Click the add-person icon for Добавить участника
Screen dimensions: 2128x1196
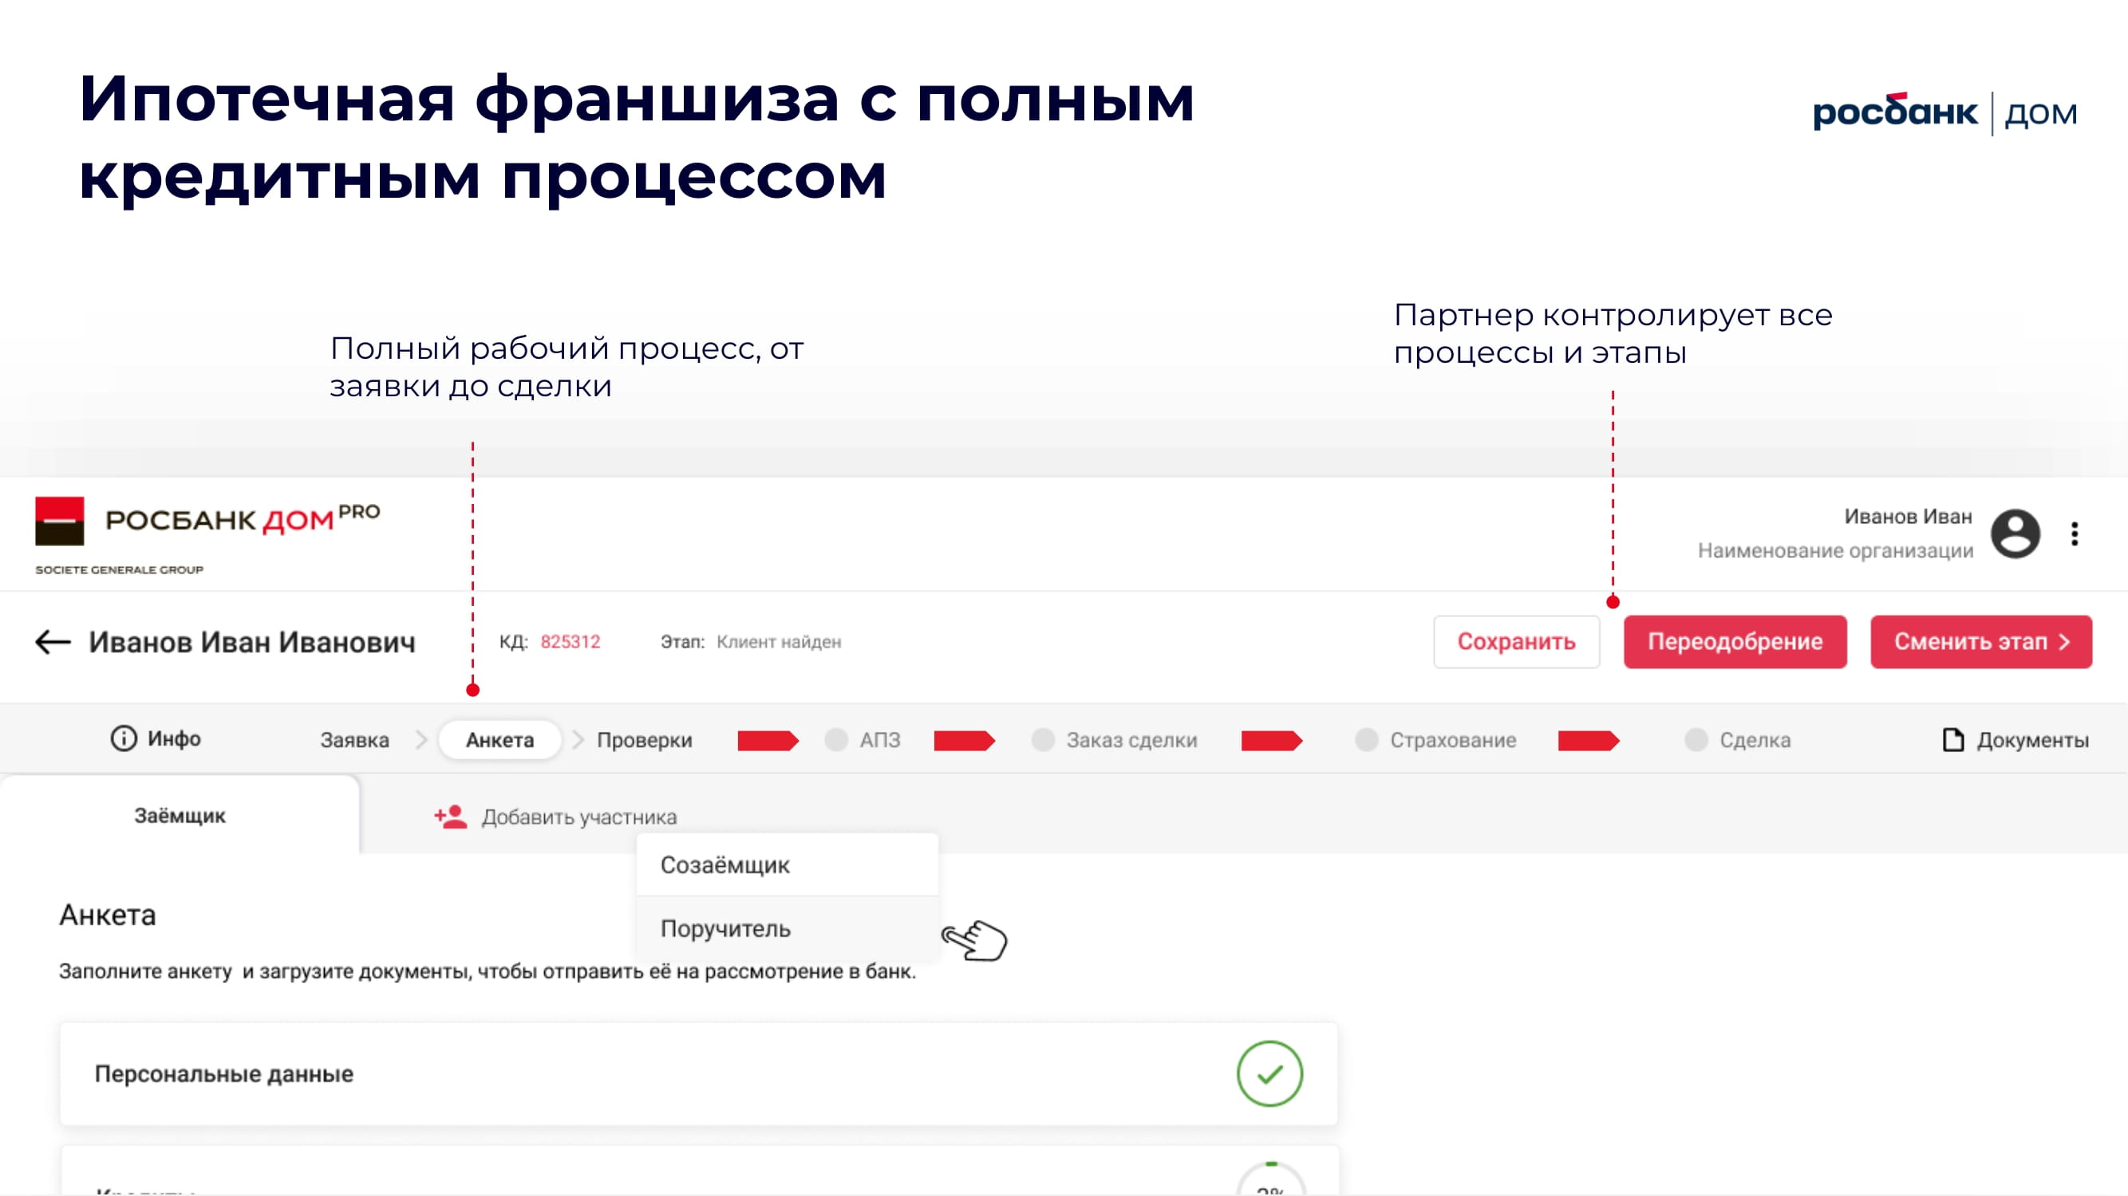coord(451,817)
